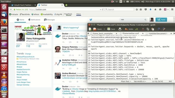The height and width of the screenshot is (98, 175).
Task: Click Valuate in SEO toolbar
Action: click(14, 14)
